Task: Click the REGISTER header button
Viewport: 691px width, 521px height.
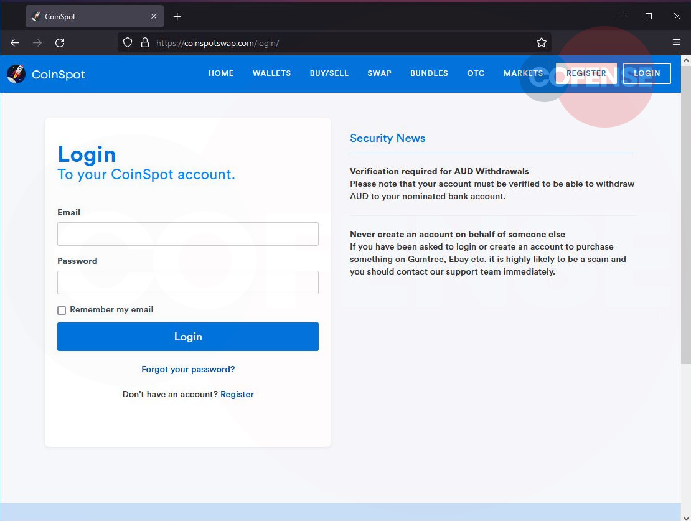Action: tap(586, 73)
